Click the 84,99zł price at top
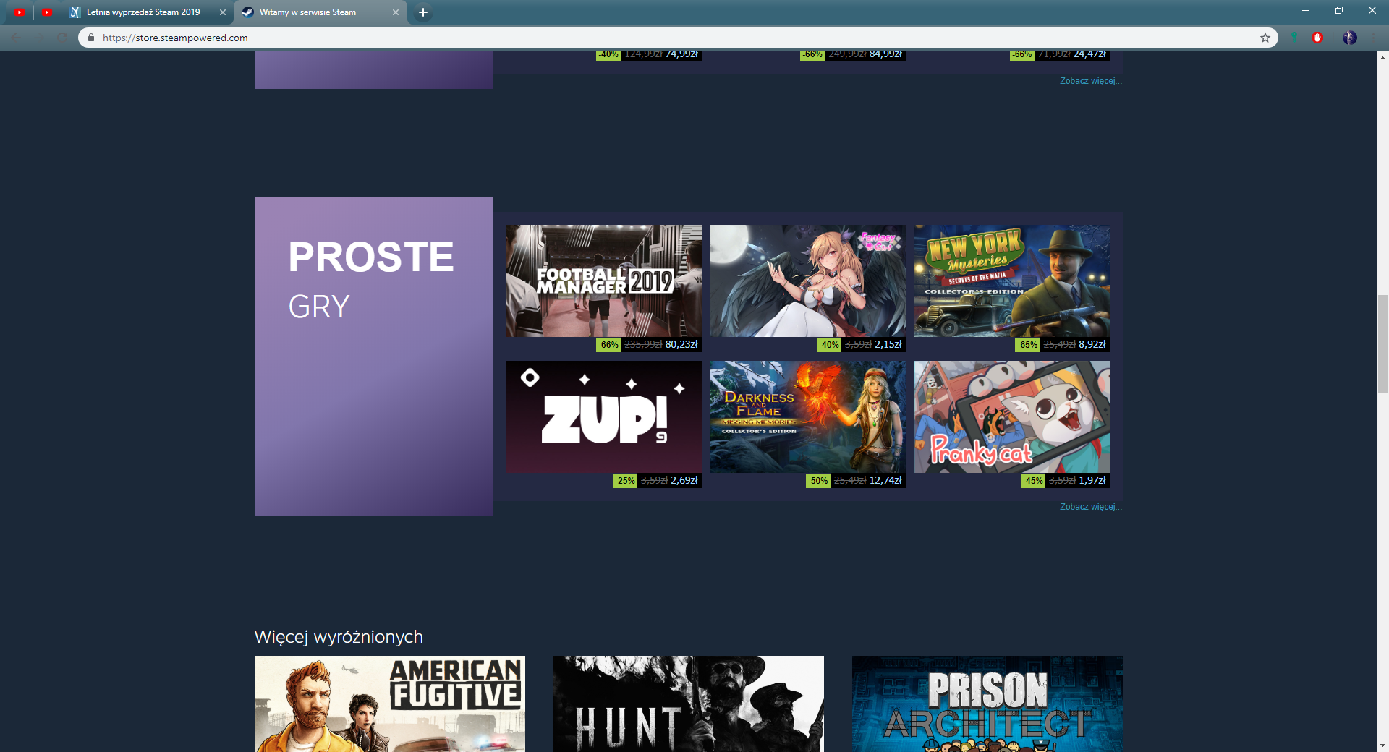Screen dimensions: 1389x752 [885, 55]
